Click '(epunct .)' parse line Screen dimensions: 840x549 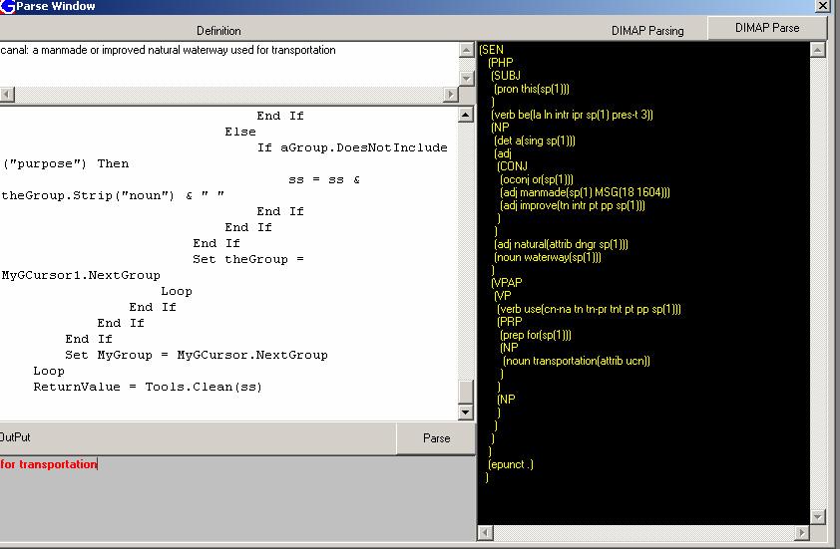511,464
